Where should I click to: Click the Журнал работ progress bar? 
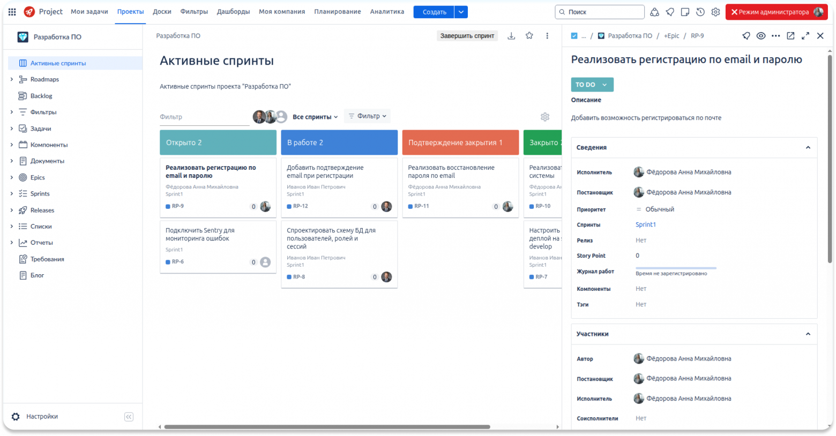point(676,268)
